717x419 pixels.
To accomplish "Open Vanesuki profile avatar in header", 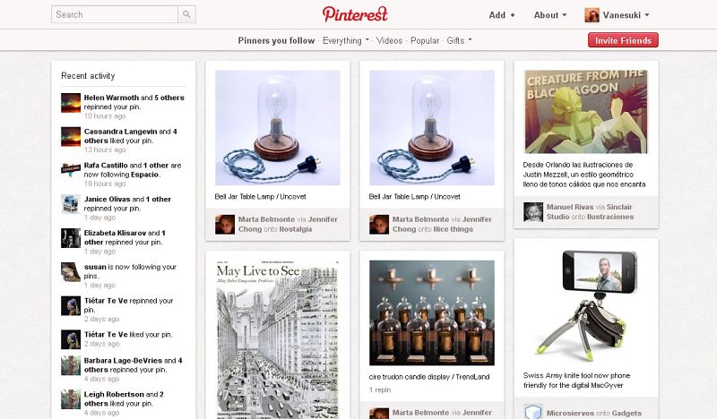I will pyautogui.click(x=592, y=15).
